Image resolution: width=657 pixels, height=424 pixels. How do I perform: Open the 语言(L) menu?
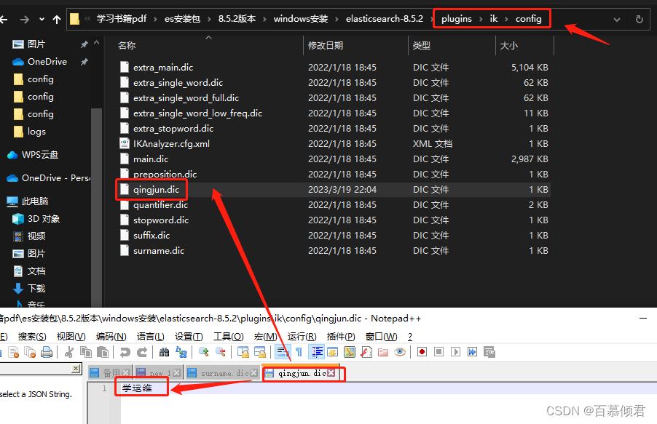[x=151, y=337]
